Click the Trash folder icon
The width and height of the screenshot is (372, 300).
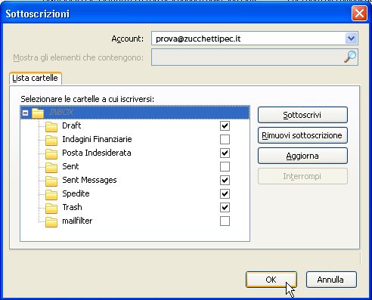[x=51, y=209]
